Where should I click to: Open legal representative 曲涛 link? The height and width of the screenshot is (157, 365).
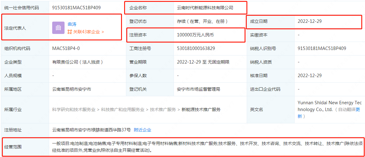click(72, 24)
